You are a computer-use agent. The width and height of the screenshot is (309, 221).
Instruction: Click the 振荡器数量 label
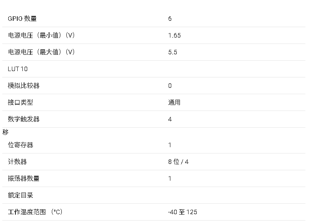24,178
